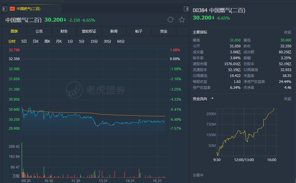
Task: Select the 5分 chart interval
Action: [x=82, y=41]
